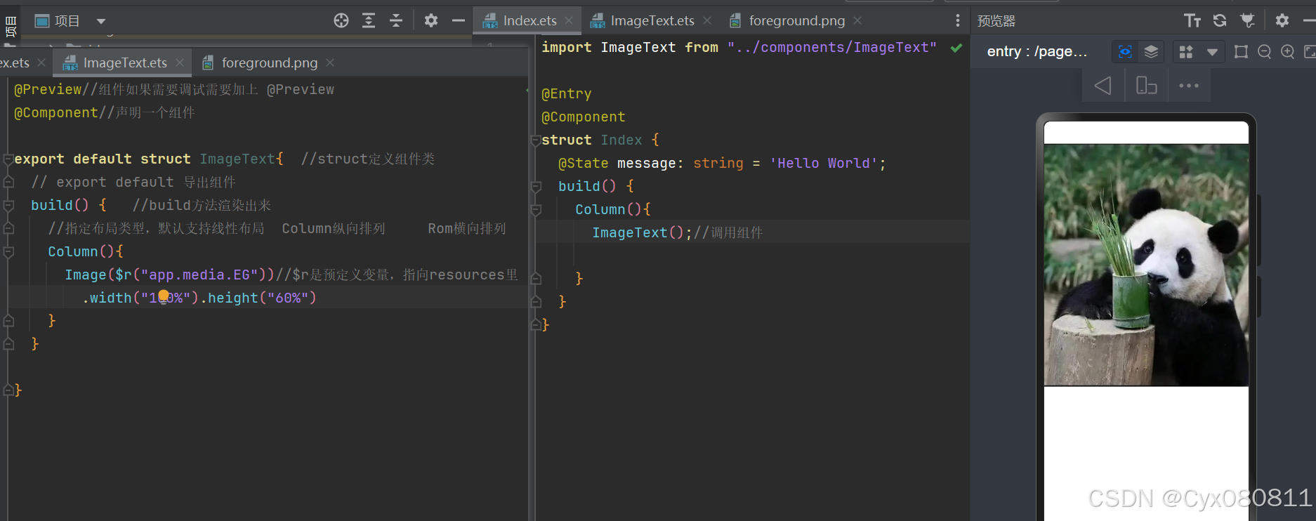Screen dimensions: 1316x521
Task: Click the '//build方法渲染出来' comment
Action: 202,206
